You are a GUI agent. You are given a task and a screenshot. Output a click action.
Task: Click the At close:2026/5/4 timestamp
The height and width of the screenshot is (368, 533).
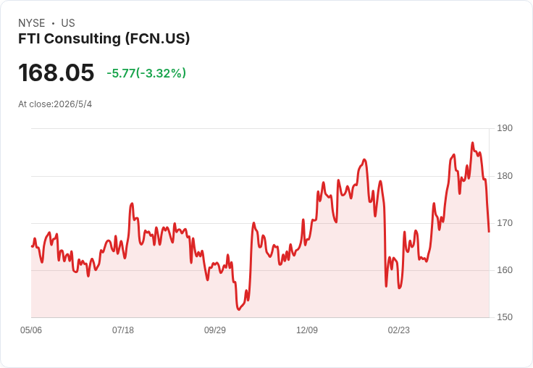coord(55,104)
